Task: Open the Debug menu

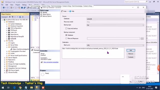Action: (x=24, y=5)
